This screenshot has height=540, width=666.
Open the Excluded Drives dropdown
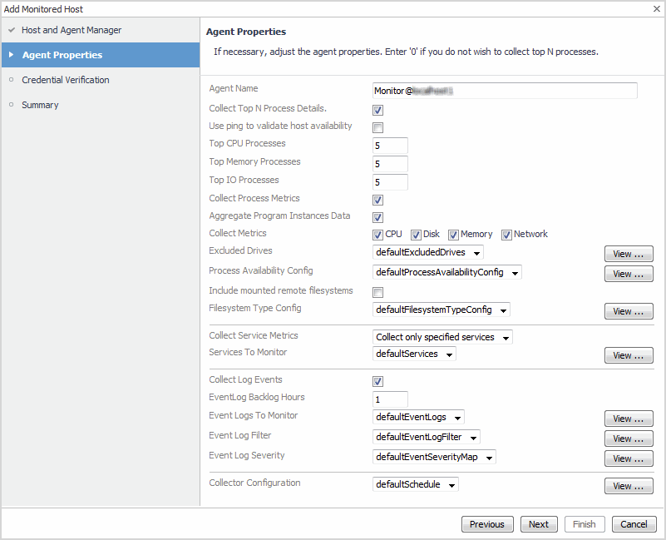pos(428,253)
